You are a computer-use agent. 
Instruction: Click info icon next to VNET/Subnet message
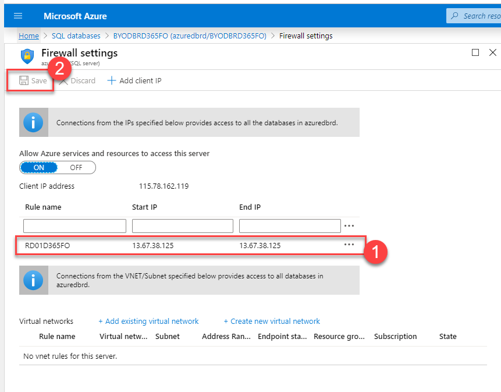(x=33, y=280)
